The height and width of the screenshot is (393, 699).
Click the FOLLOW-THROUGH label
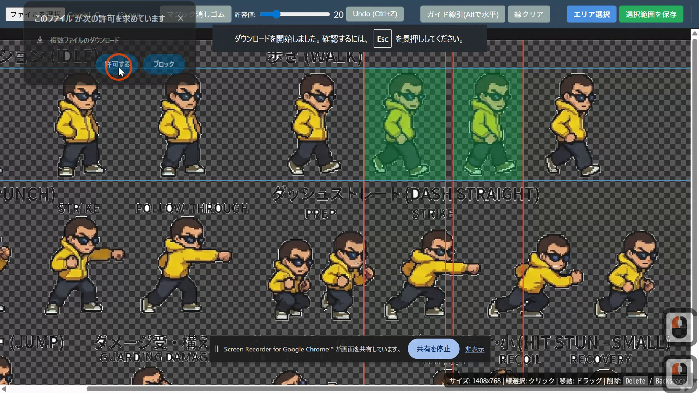click(x=192, y=209)
